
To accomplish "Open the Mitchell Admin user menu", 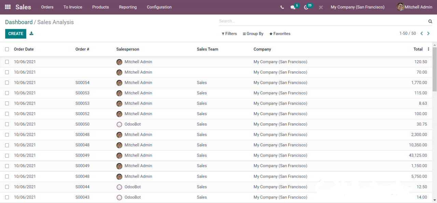I will [x=414, y=7].
